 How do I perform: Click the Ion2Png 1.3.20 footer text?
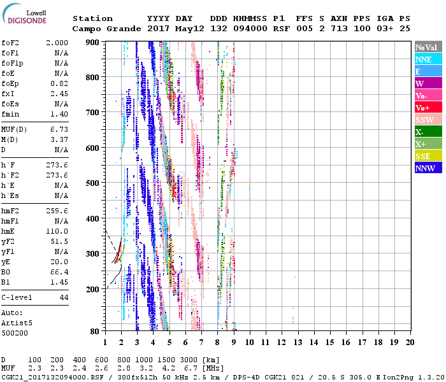point(413,377)
